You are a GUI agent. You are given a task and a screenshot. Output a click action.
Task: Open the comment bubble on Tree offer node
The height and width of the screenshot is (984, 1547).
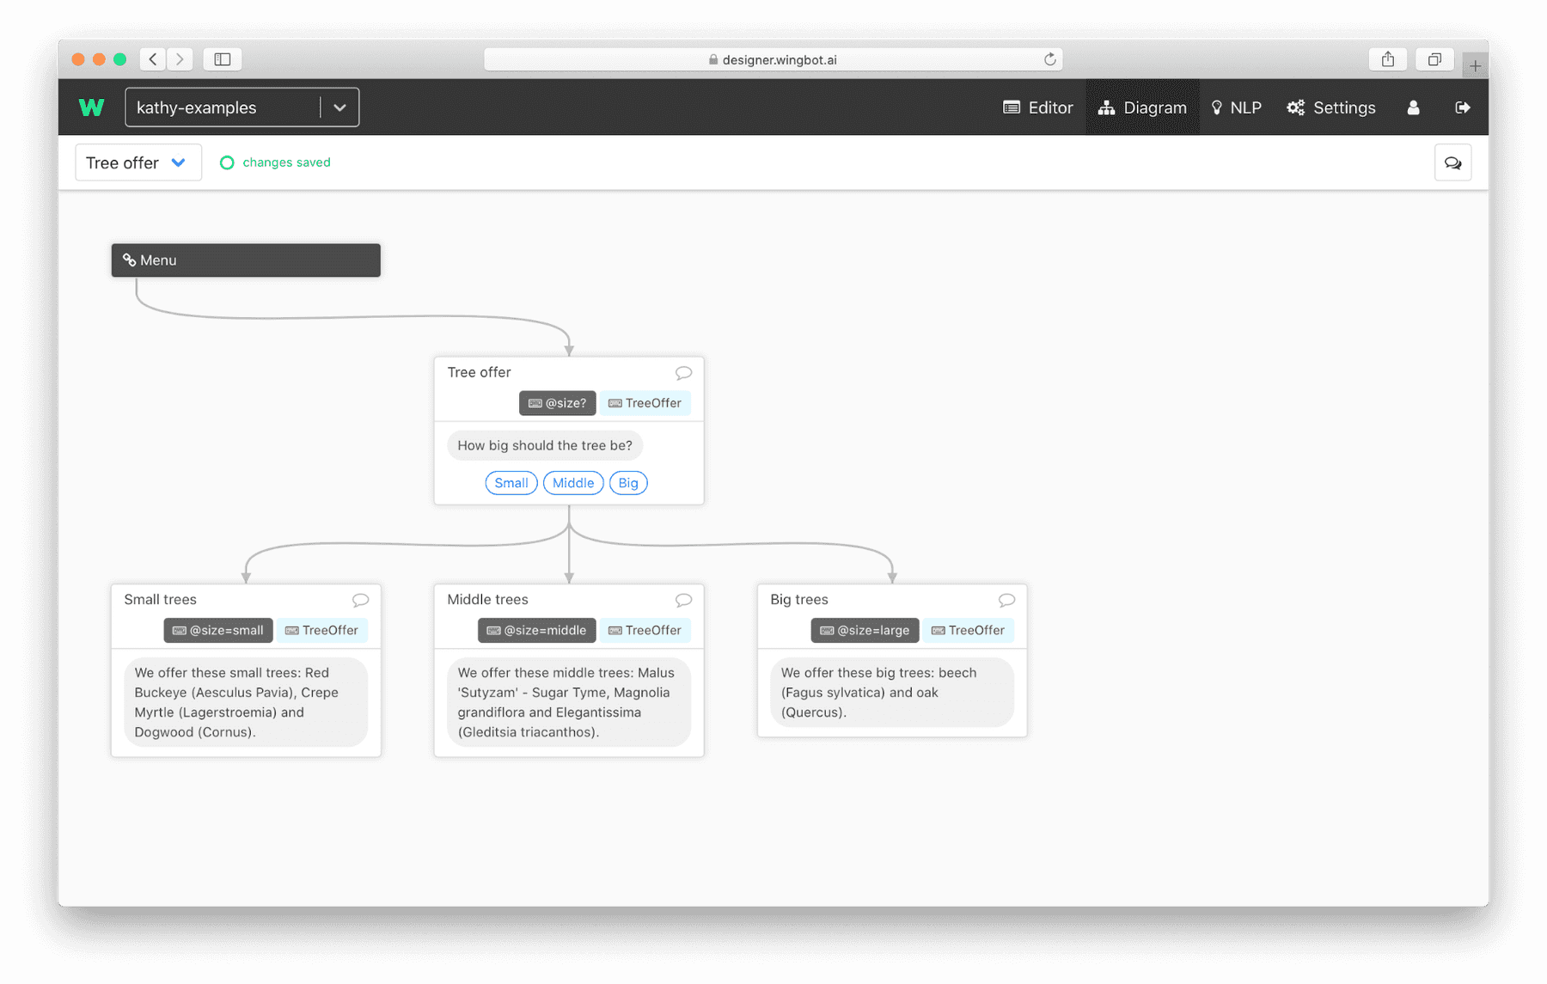(x=684, y=372)
